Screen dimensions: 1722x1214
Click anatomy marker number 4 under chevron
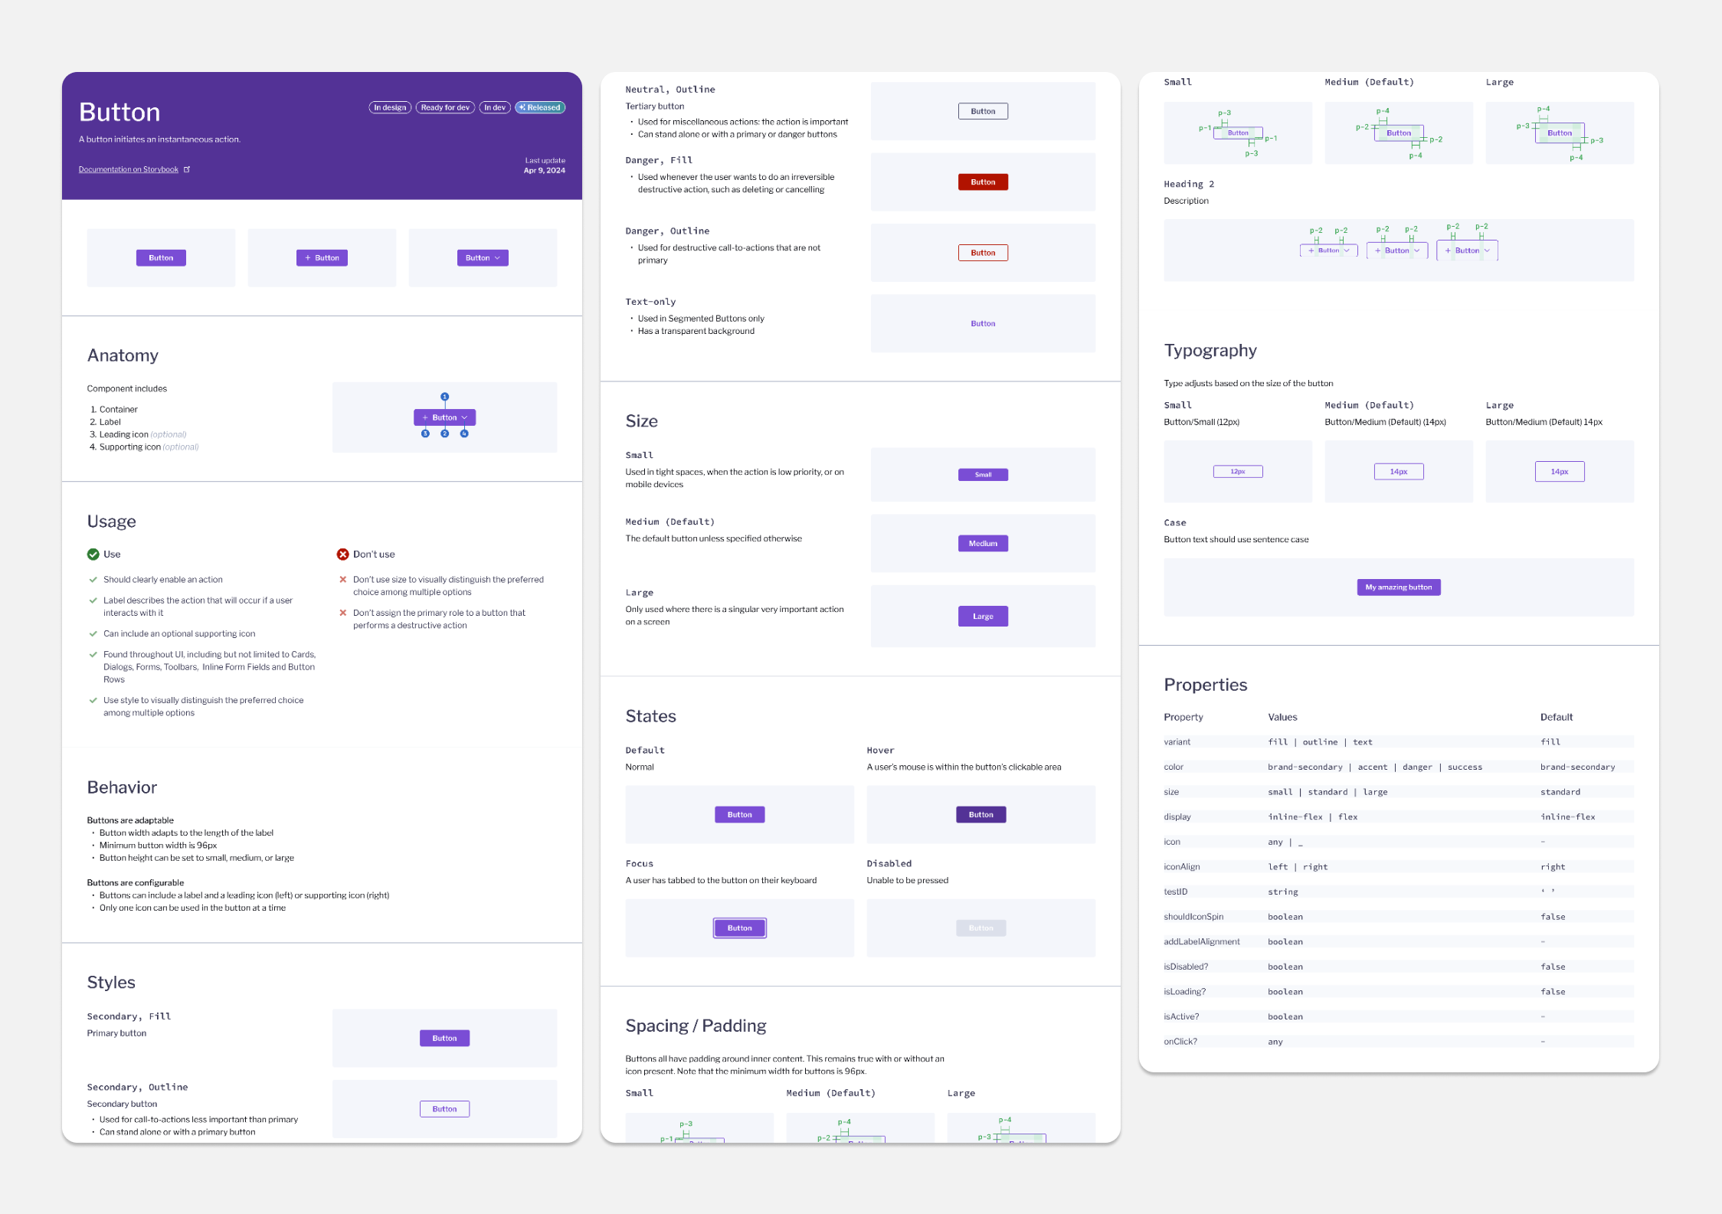tap(464, 434)
